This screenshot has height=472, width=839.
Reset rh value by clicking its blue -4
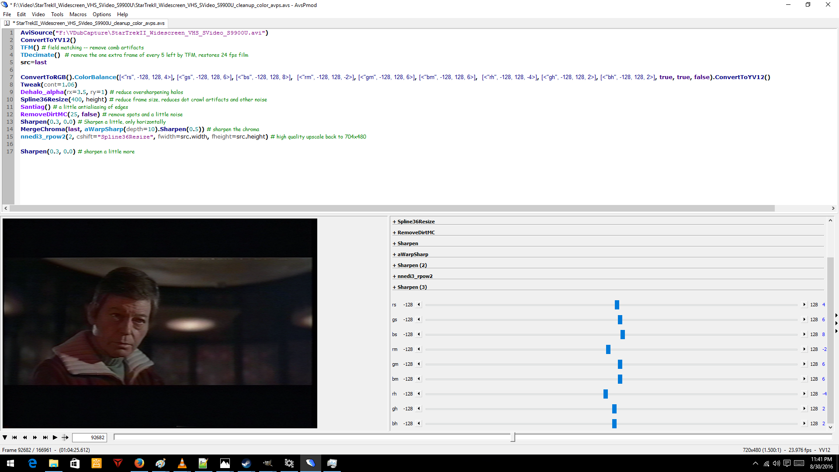pyautogui.click(x=824, y=394)
